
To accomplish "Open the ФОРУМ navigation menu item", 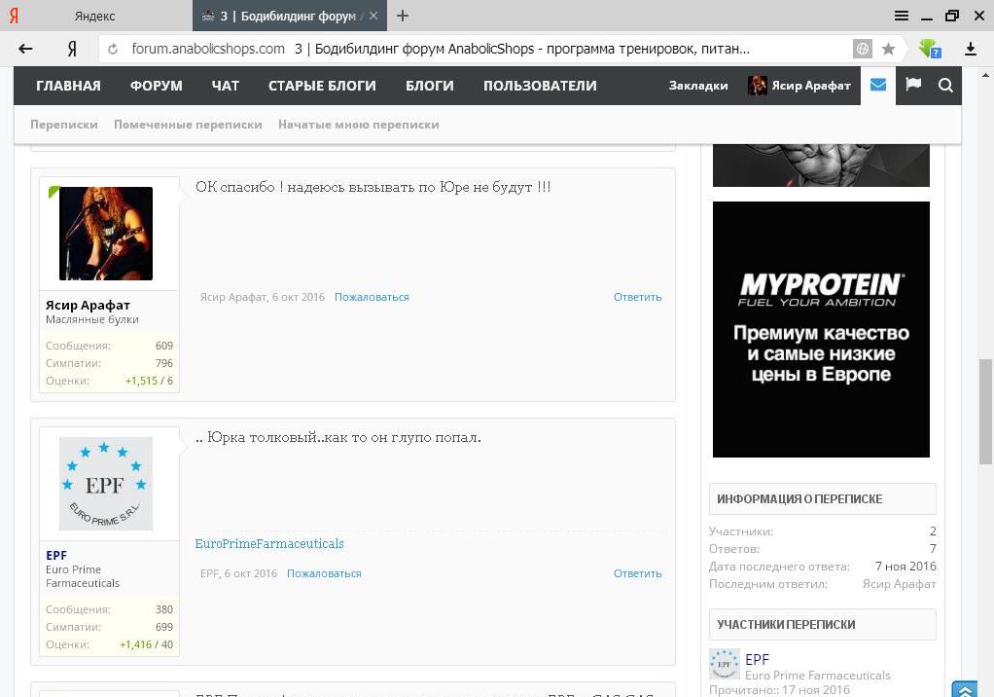I will [156, 86].
